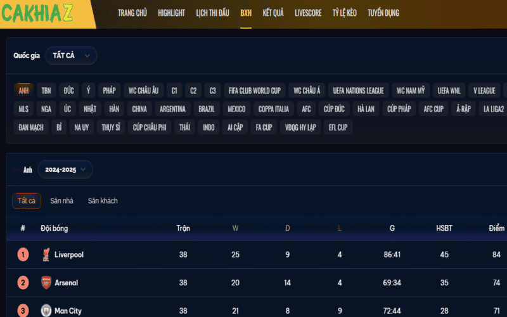Select the C3 competition filter
This screenshot has width=507, height=317.
click(212, 91)
